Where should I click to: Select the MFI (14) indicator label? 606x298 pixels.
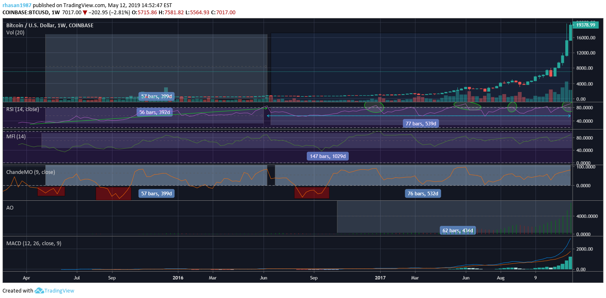[x=16, y=136]
